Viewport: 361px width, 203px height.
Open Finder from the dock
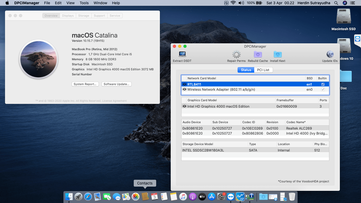pos(69,196)
